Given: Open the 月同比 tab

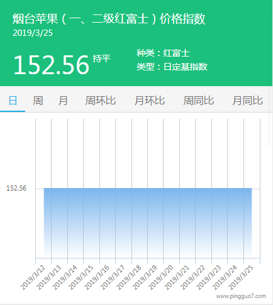Looking at the screenshot, I should tap(247, 101).
